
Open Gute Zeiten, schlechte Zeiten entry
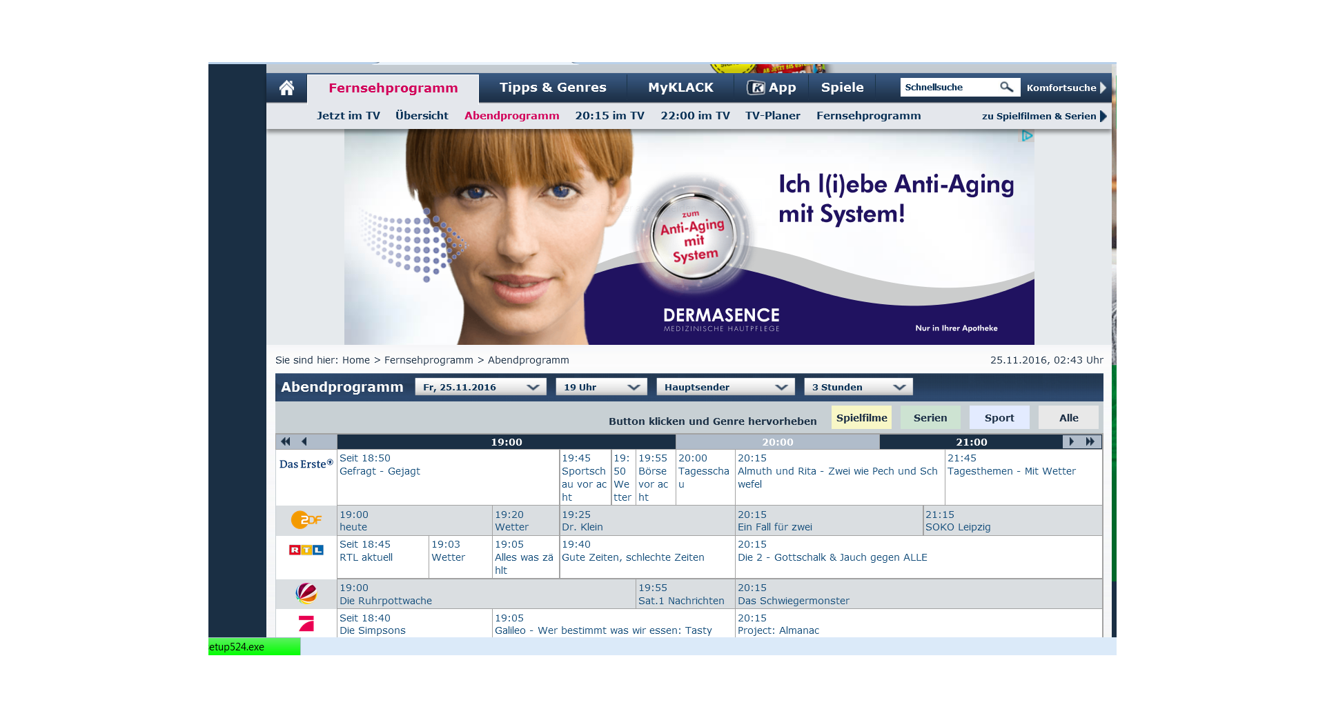coord(647,557)
